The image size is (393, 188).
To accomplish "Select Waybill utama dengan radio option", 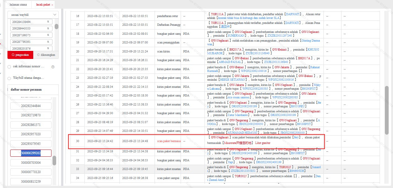I will point(9,78).
